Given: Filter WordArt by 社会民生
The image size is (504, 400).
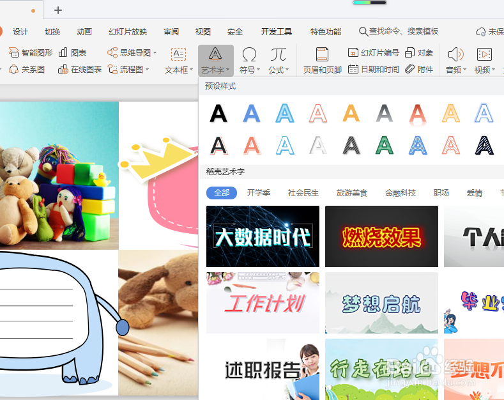Looking at the screenshot, I should click(303, 193).
